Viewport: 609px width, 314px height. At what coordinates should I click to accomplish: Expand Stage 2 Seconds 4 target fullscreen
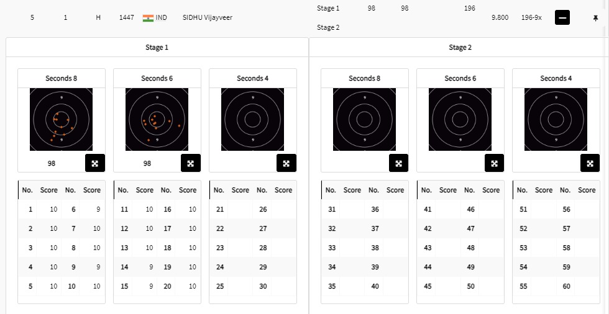(x=590, y=163)
